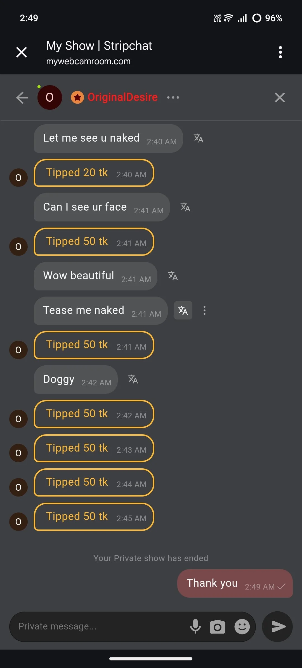
Task: Tap the microphone voice message icon
Action: [x=195, y=626]
